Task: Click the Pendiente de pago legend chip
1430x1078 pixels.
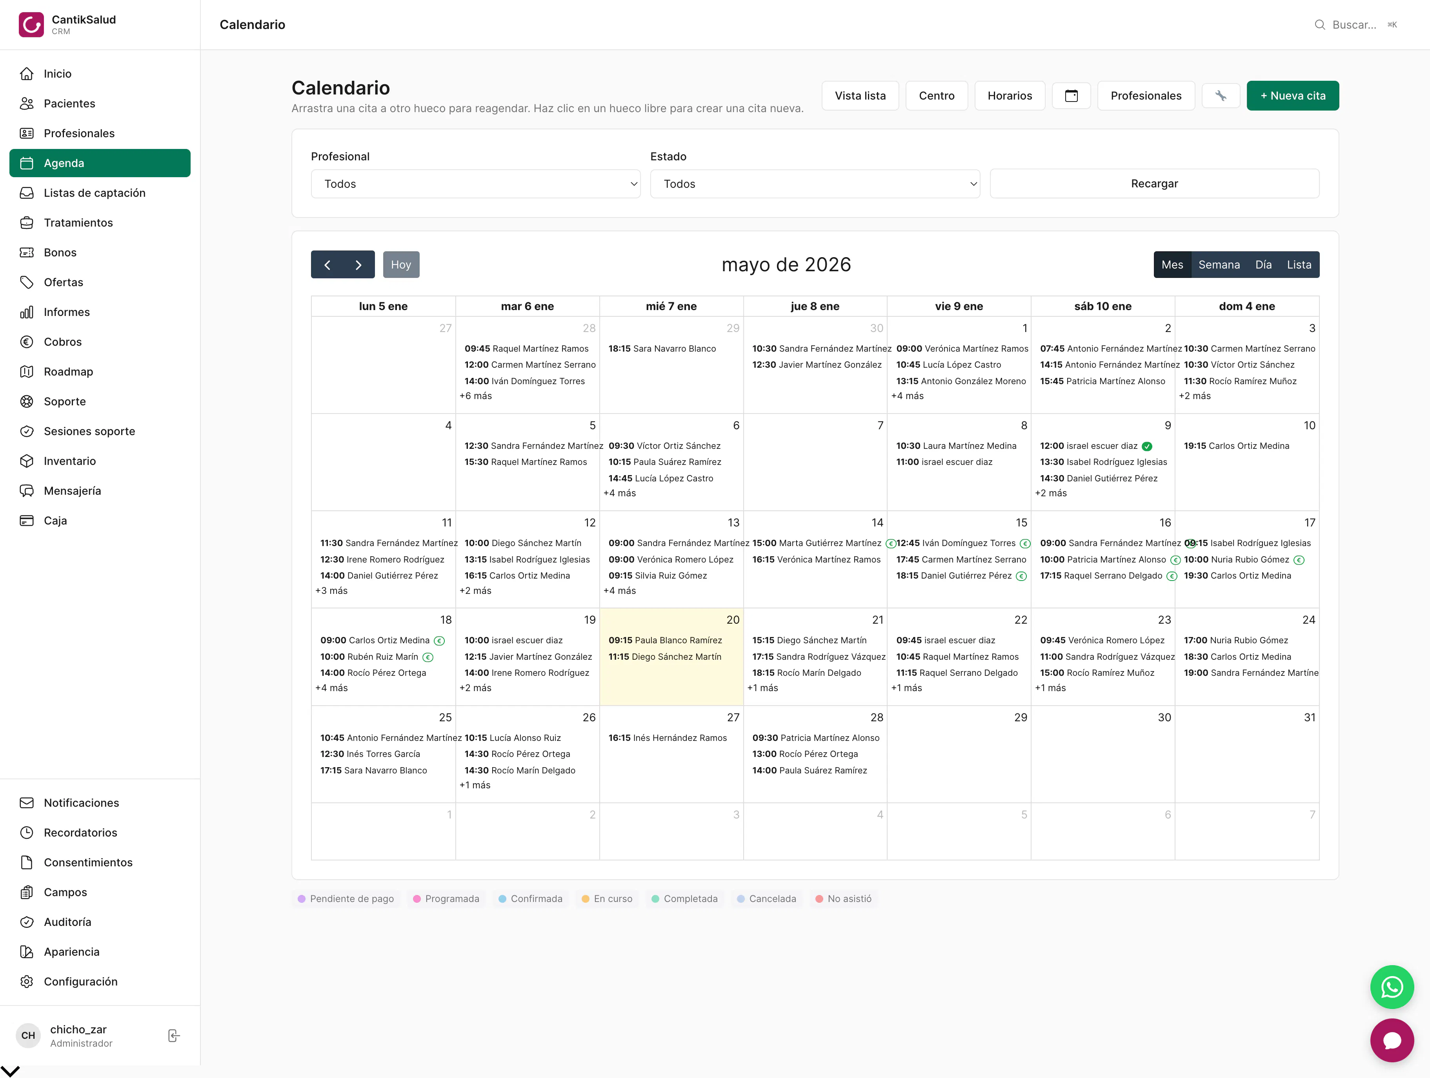Action: (x=346, y=898)
